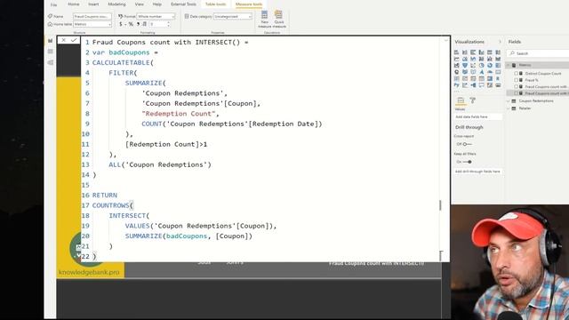
Task: Check the first Fraud Coupons count measure
Action: (516, 87)
